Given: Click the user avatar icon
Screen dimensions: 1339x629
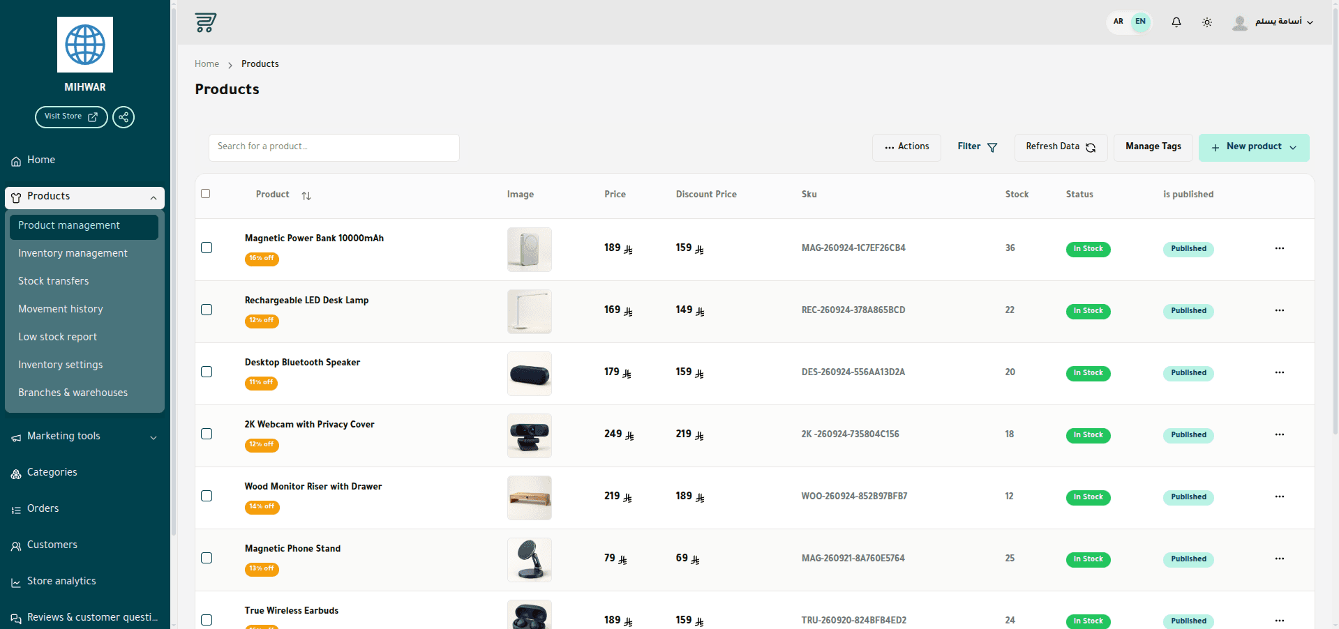Looking at the screenshot, I should click(x=1240, y=23).
